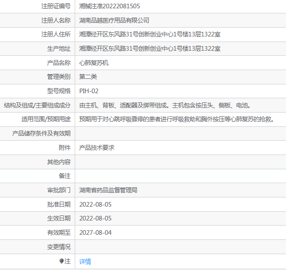Select the product name 心肺复苏机
286x274 pixels.
click(94, 63)
